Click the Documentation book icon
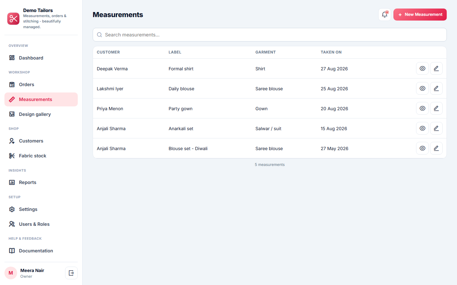Screen dimensions: 457x285 coord(12,251)
